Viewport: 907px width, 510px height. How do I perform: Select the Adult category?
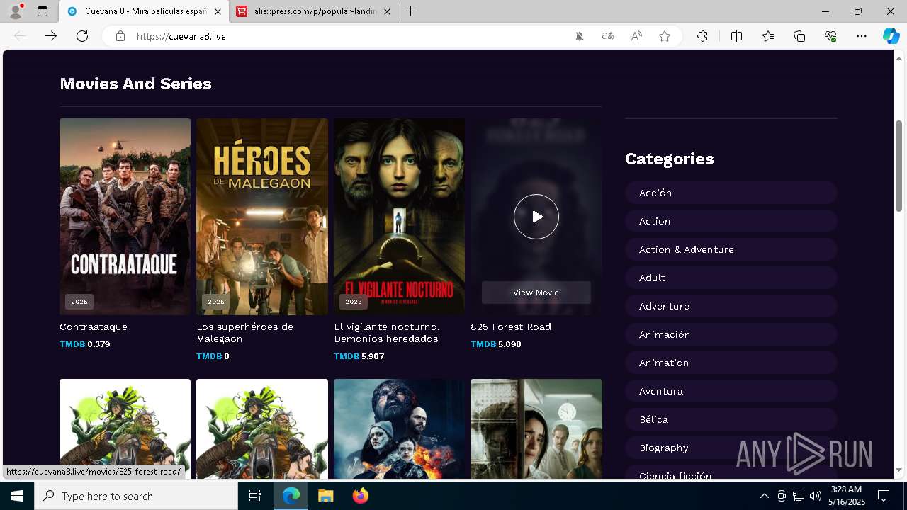[731, 278]
